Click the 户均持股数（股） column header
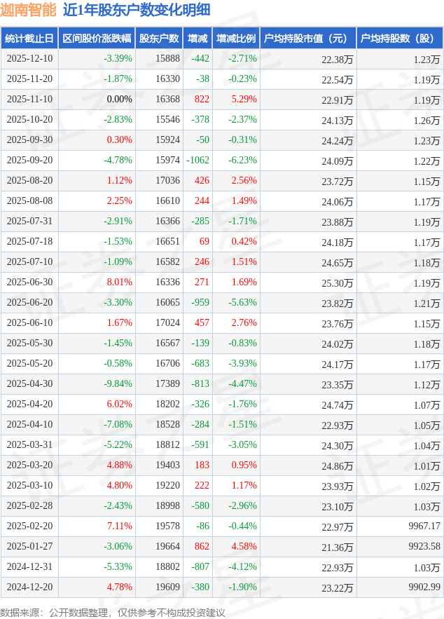The width and height of the screenshot is (444, 619). [x=399, y=39]
